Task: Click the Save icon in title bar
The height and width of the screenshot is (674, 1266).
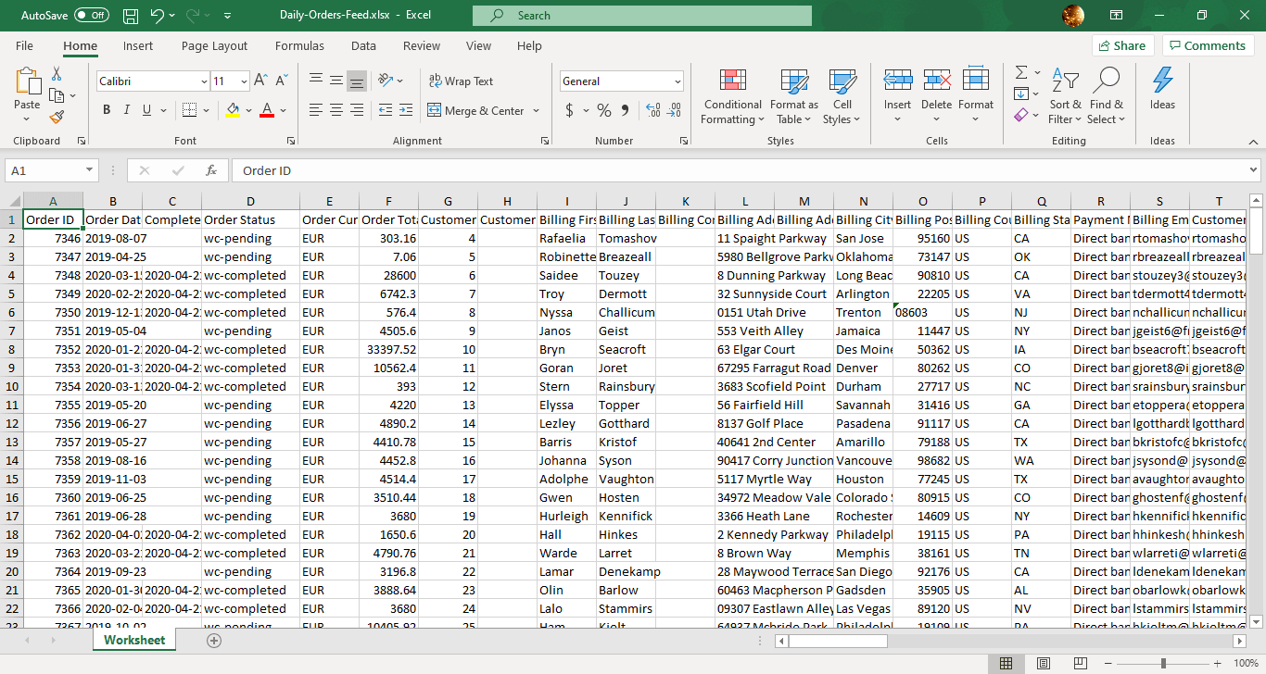Action: tap(131, 16)
